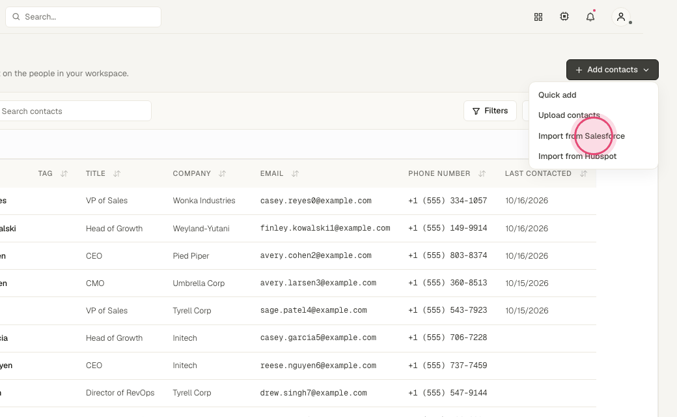
Task: Click Pied Piper company cell
Action: 191,256
